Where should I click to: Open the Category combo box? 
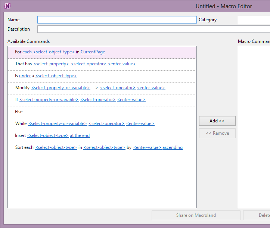tap(254, 20)
